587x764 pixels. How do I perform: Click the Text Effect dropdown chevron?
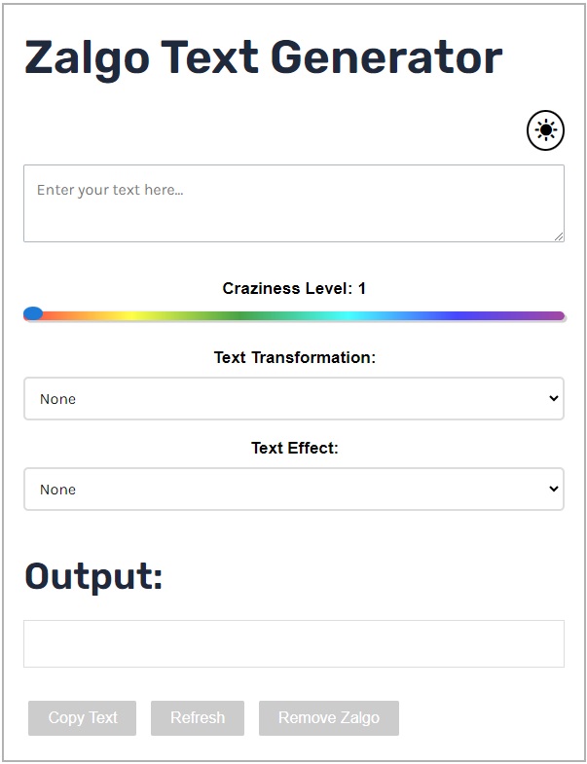coord(554,489)
